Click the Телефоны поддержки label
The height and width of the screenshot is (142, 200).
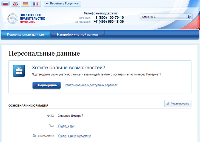point(101,13)
